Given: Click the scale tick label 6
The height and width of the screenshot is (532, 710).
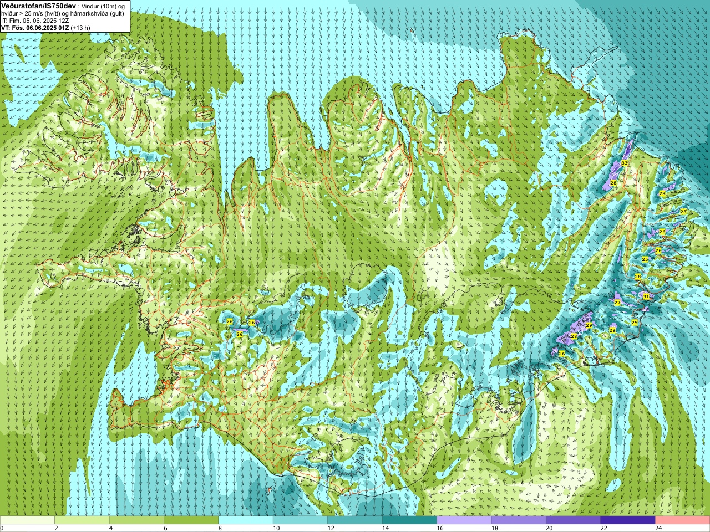Looking at the screenshot, I should pyautogui.click(x=165, y=529).
